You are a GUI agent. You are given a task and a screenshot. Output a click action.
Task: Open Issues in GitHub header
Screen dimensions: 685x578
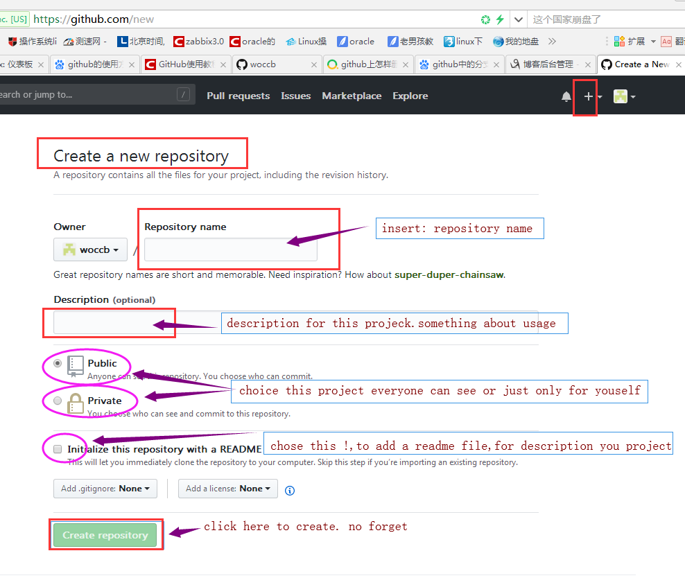[x=296, y=96]
